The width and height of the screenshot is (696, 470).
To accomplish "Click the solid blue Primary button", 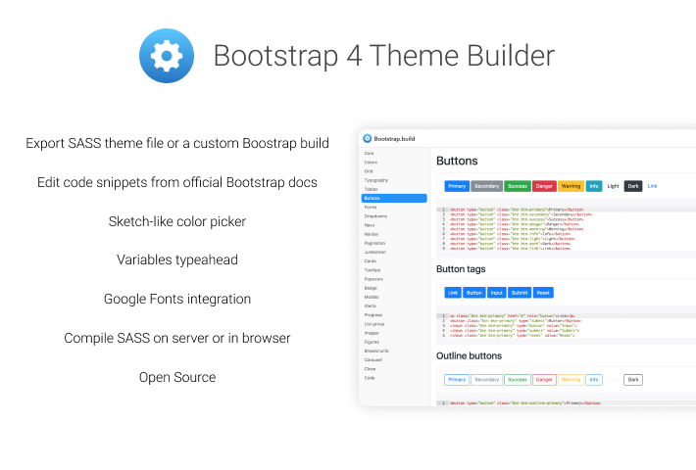I will point(457,186).
